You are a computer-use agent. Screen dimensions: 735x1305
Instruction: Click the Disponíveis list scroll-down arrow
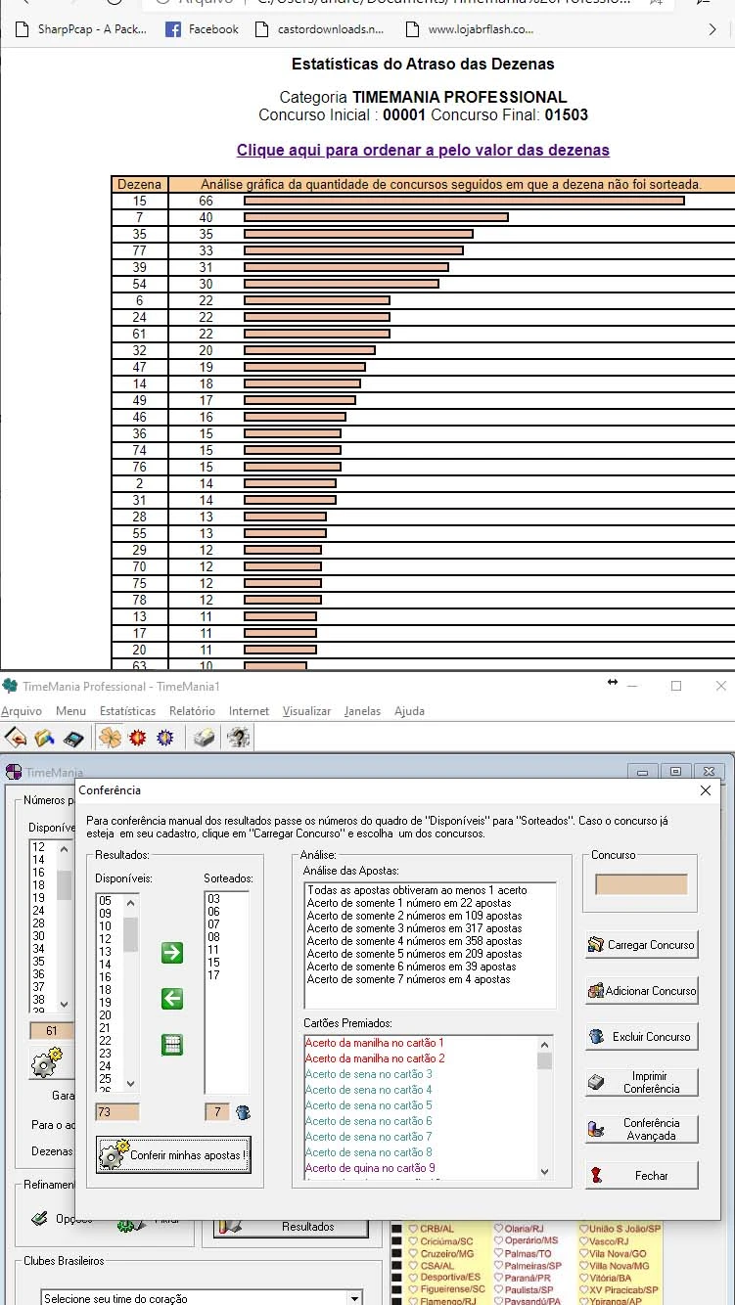[131, 1084]
